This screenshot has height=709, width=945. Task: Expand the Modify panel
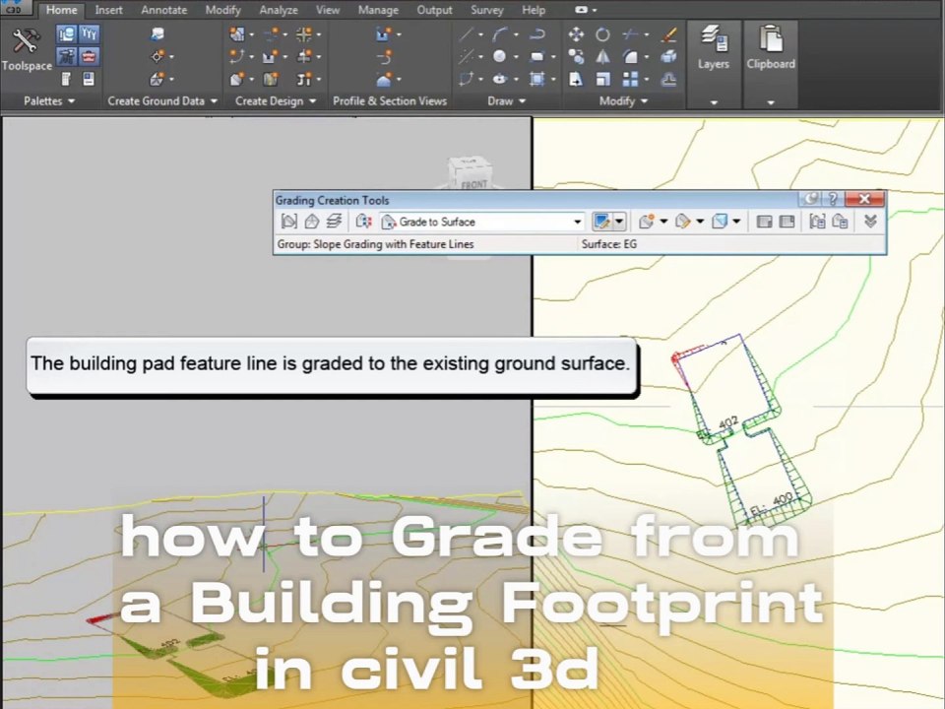tap(623, 100)
